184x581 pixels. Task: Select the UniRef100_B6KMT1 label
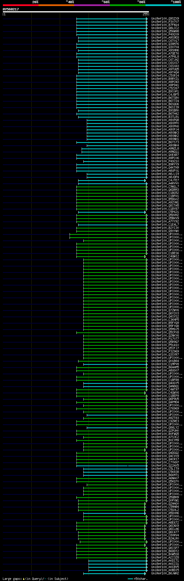coord(165,475)
